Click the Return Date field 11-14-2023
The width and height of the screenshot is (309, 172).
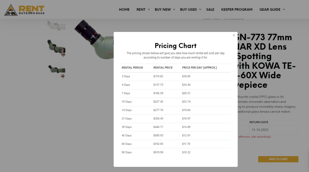click(x=273, y=130)
